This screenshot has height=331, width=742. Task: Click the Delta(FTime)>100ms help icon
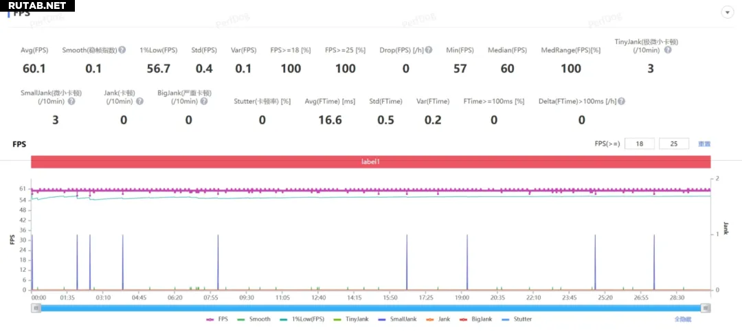[621, 102]
